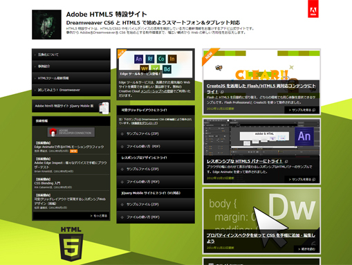The height and width of the screenshot is (265, 352).
Task: Click the download arrow for ファイルの使い方 under 可変グリッドレイアウト
Action: pyautogui.click(x=122, y=147)
